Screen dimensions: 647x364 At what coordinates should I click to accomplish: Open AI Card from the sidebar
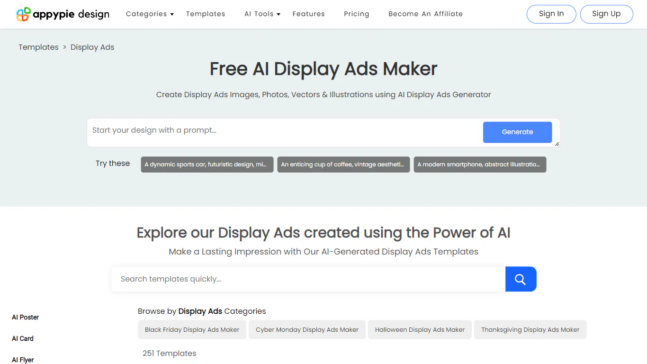pos(22,338)
